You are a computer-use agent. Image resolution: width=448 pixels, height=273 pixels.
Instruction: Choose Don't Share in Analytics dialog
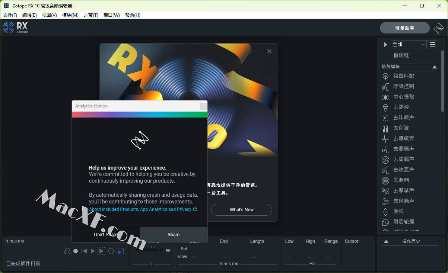[106, 234]
